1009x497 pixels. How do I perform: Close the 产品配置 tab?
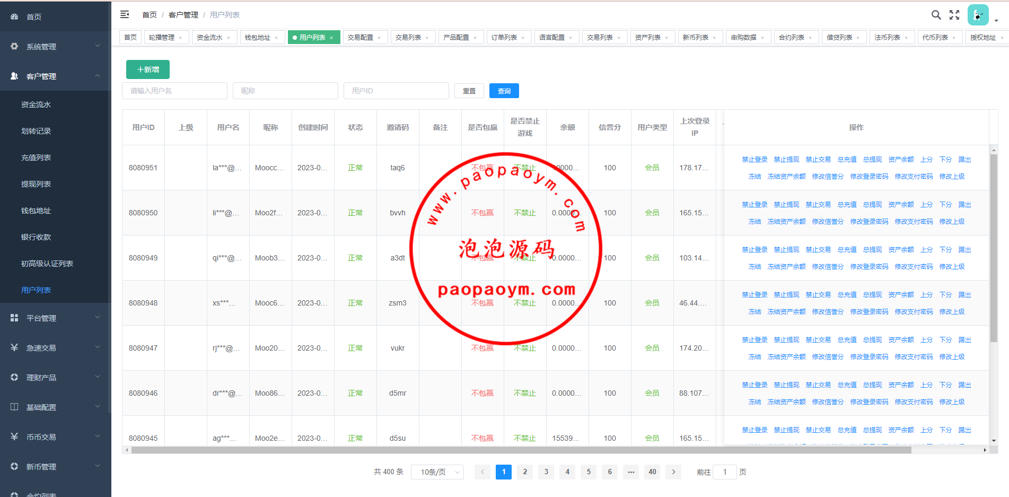click(475, 38)
